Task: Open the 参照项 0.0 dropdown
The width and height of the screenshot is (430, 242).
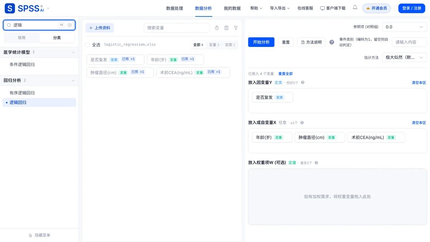Action: click(405, 27)
